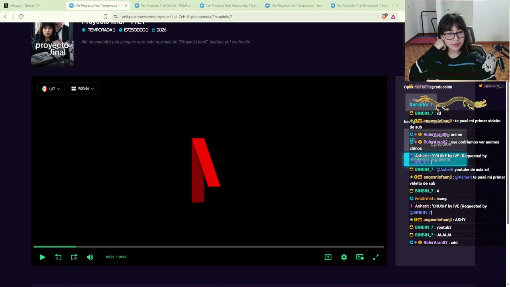Click the page's vertical scrollbar
The height and width of the screenshot is (287, 510).
point(508,153)
